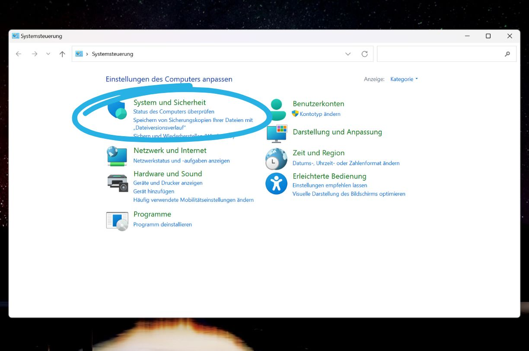This screenshot has height=351, width=529.
Task: Open the Benutzerkonten category
Action: point(319,104)
